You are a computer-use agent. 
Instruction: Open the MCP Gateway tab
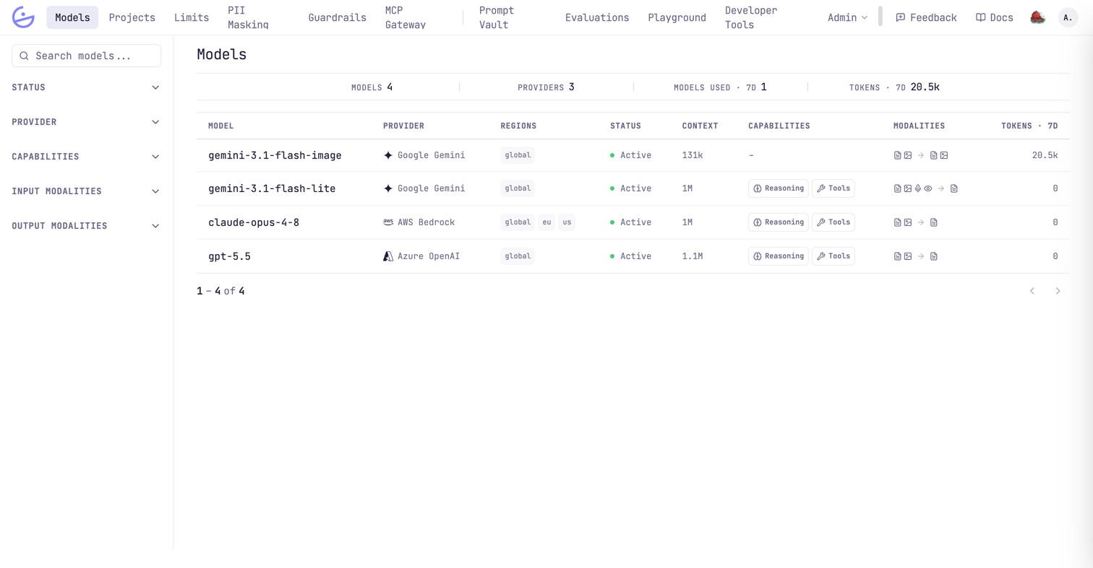[406, 17]
